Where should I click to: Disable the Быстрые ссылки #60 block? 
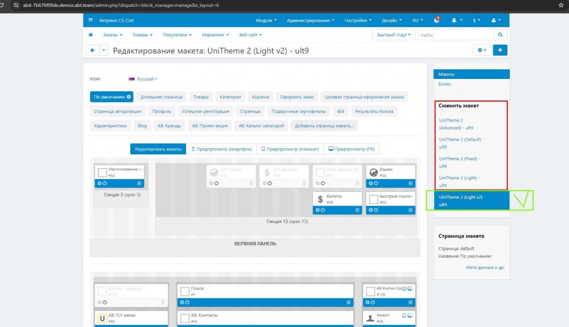pos(376,210)
